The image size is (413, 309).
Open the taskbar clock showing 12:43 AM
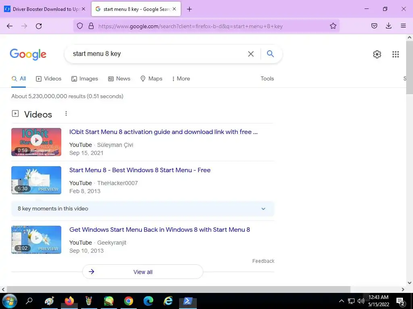[x=378, y=301]
